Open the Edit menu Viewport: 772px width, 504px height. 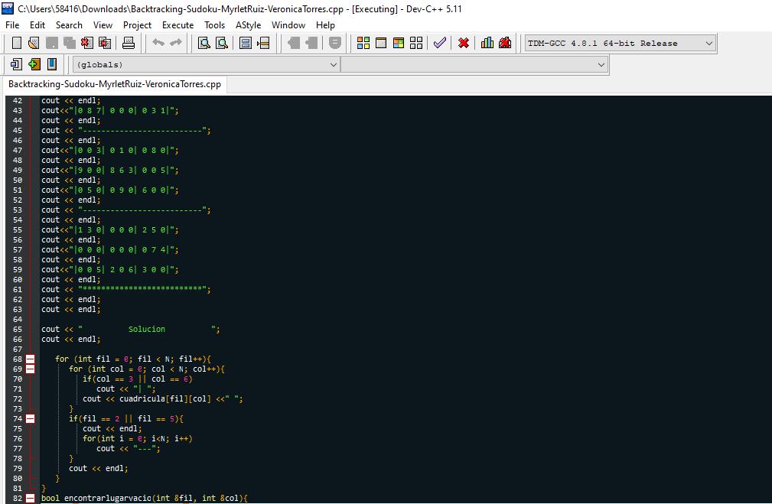(37, 25)
